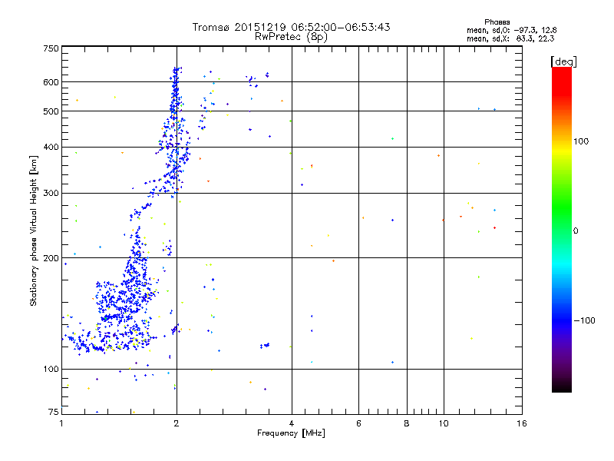Click the x-axis tick label '6'
The width and height of the screenshot is (614, 461).
point(358,423)
